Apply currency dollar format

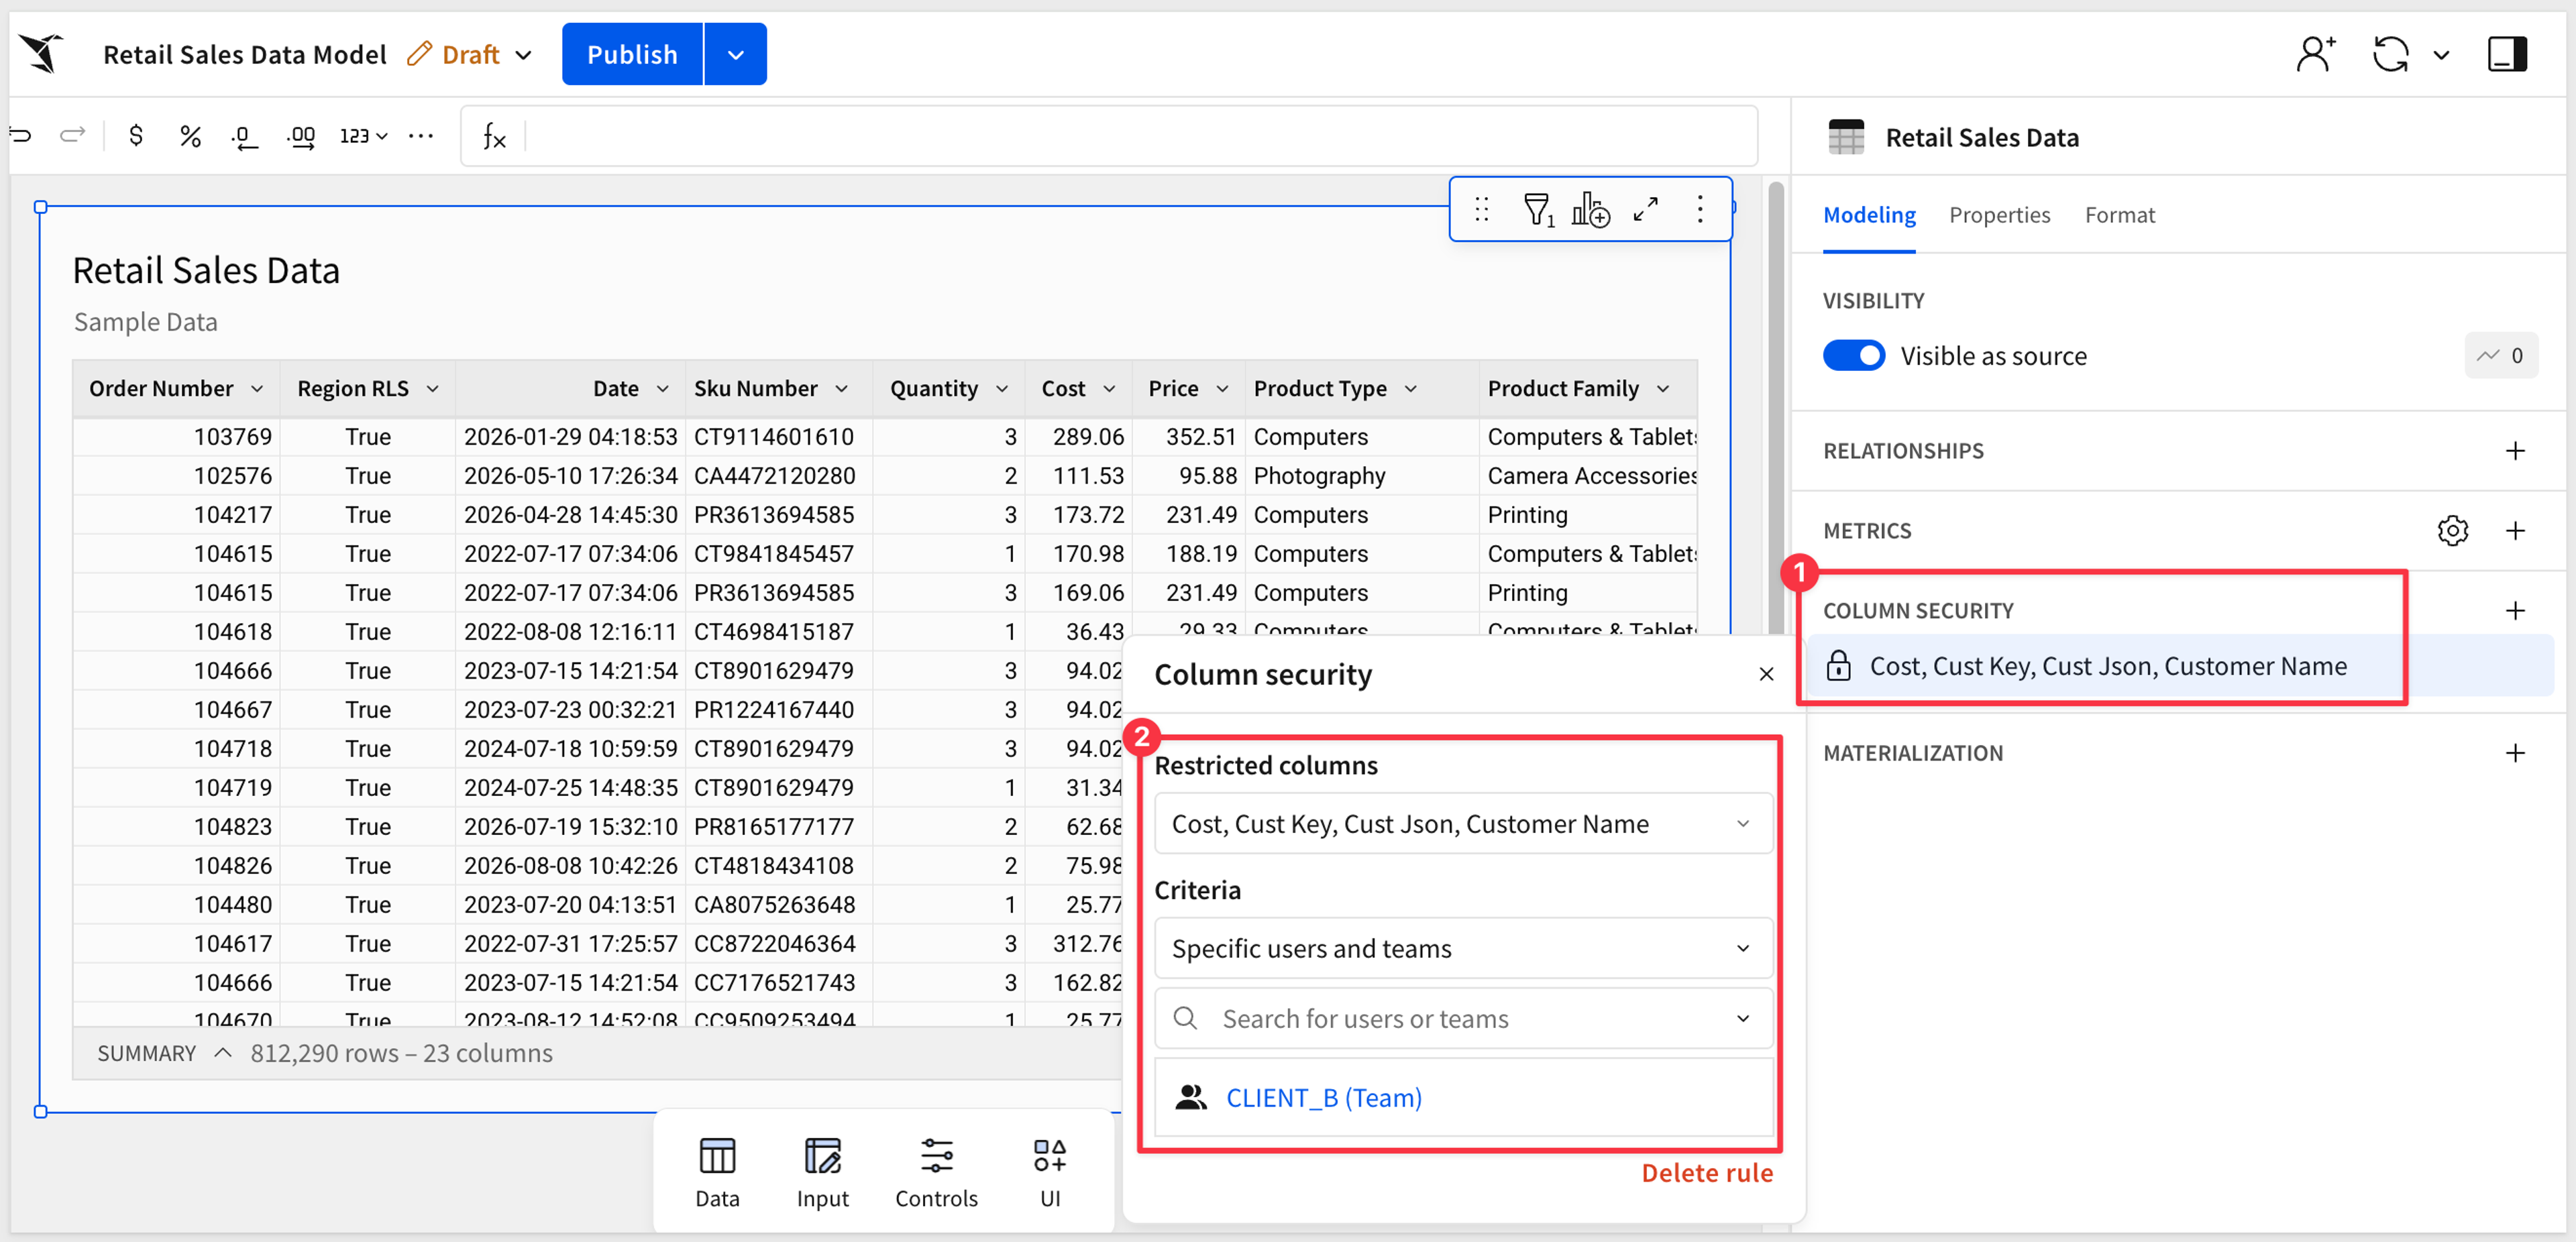[136, 135]
